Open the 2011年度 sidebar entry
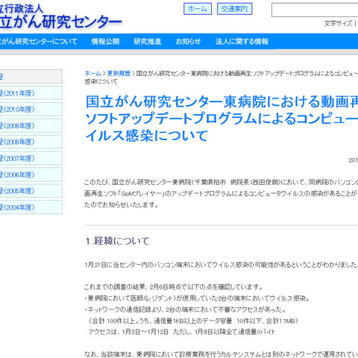Viewport: 358px width, 358px height. click(x=31, y=93)
